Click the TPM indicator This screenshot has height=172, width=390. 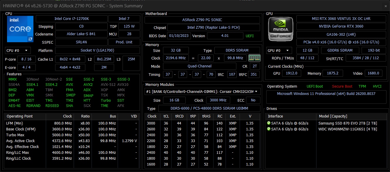click(x=362, y=86)
